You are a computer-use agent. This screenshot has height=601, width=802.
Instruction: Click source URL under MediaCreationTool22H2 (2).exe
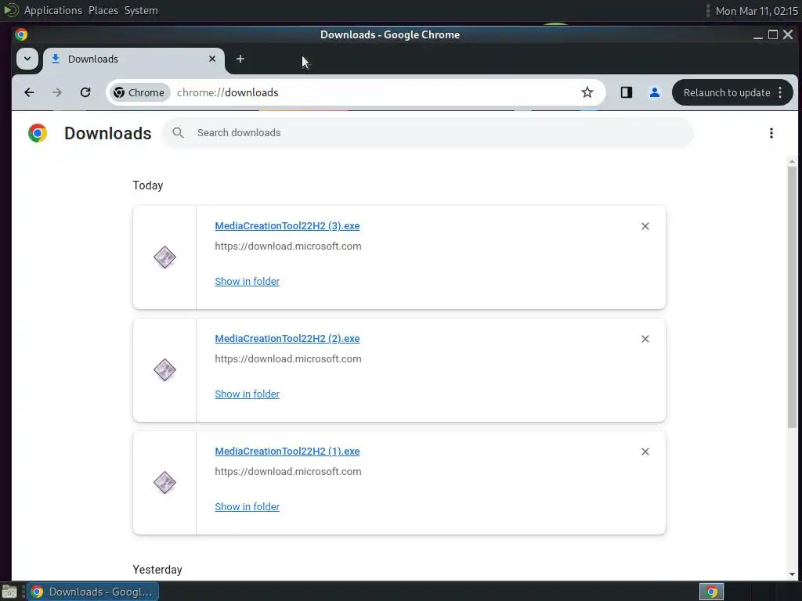[x=288, y=358]
